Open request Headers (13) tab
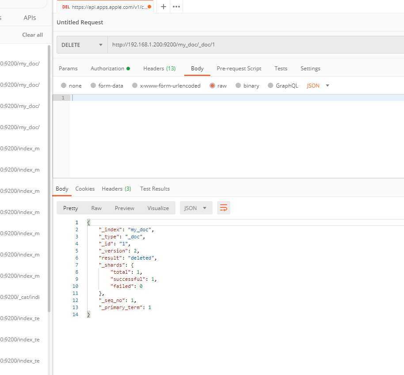 pos(160,69)
